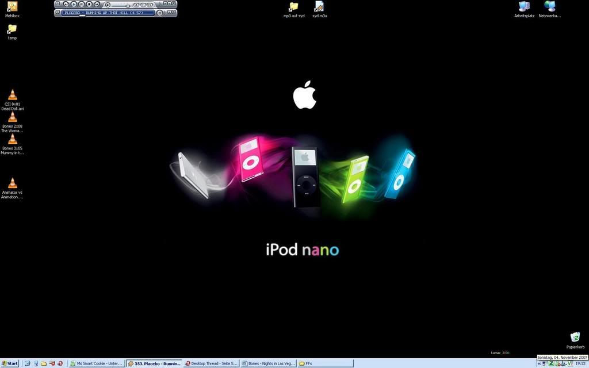Click the 19:13 taskbar clock

click(x=580, y=363)
